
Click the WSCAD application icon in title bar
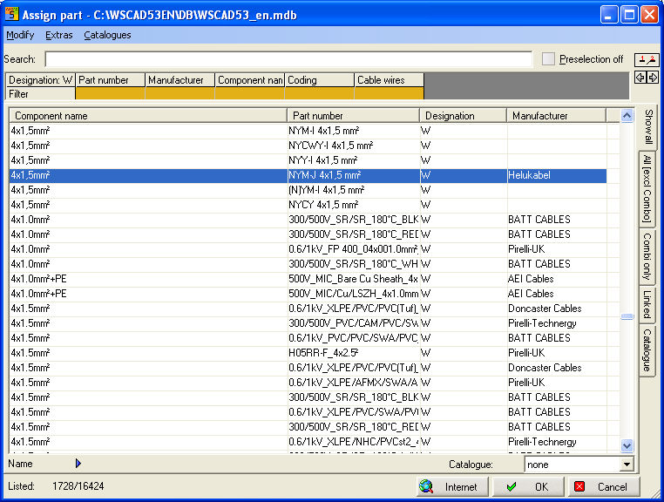pos(11,14)
